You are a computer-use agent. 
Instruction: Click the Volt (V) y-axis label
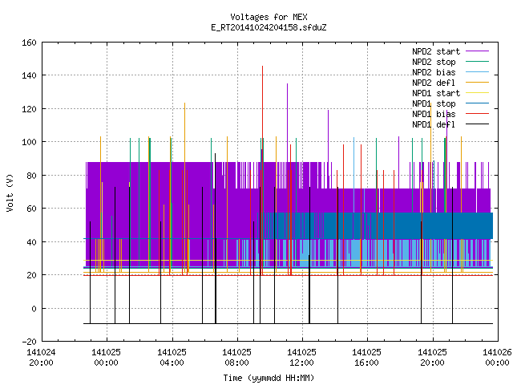click(x=10, y=192)
